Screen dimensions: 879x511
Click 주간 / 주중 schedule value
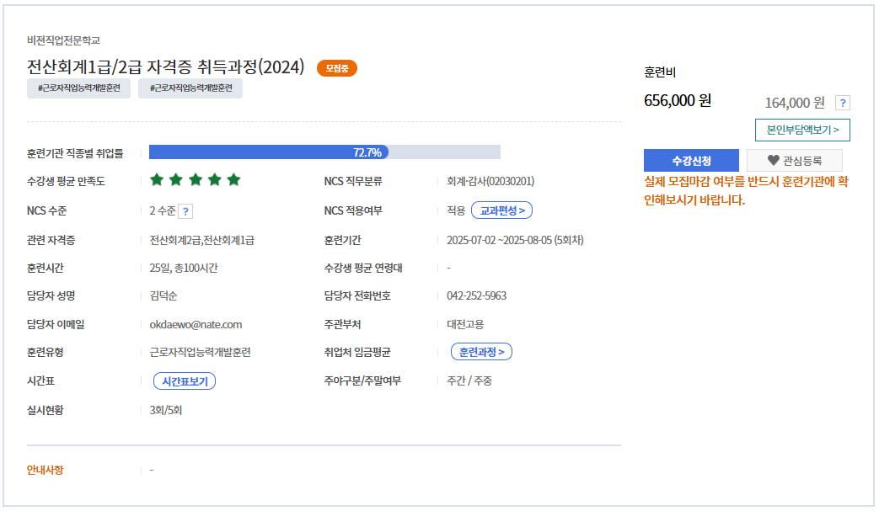pyautogui.click(x=469, y=381)
